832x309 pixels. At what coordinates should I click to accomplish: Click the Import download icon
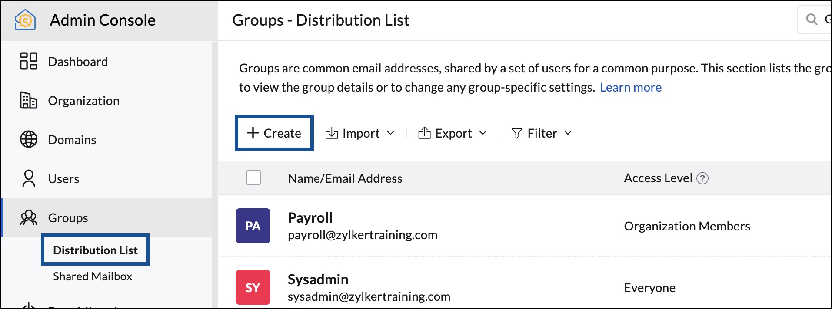coord(332,133)
